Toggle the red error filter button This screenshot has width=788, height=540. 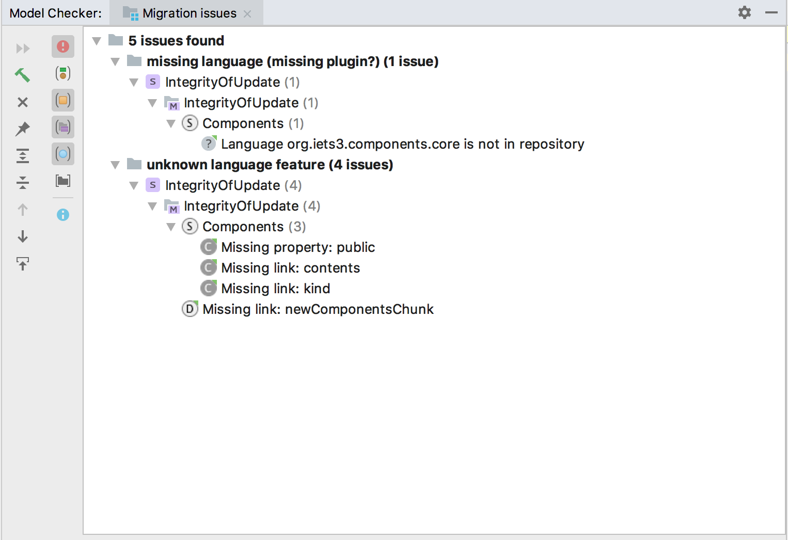[x=63, y=46]
